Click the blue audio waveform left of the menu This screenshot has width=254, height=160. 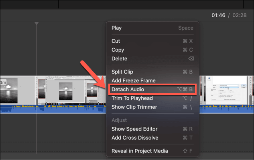(x=52, y=109)
